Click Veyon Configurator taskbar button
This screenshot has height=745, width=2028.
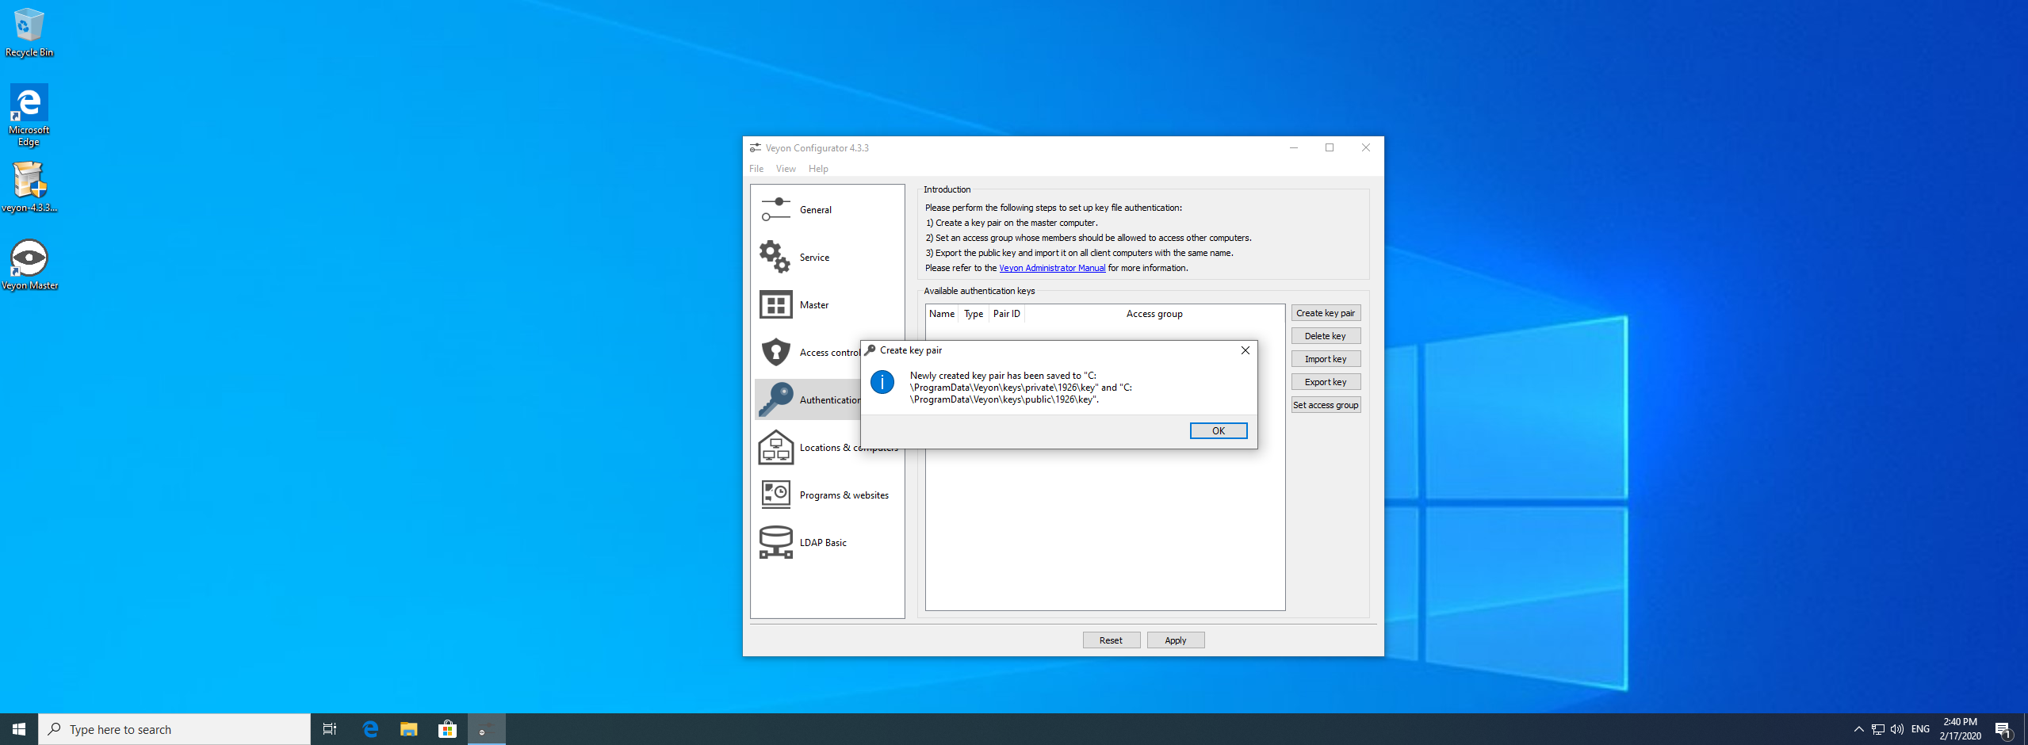click(x=487, y=729)
